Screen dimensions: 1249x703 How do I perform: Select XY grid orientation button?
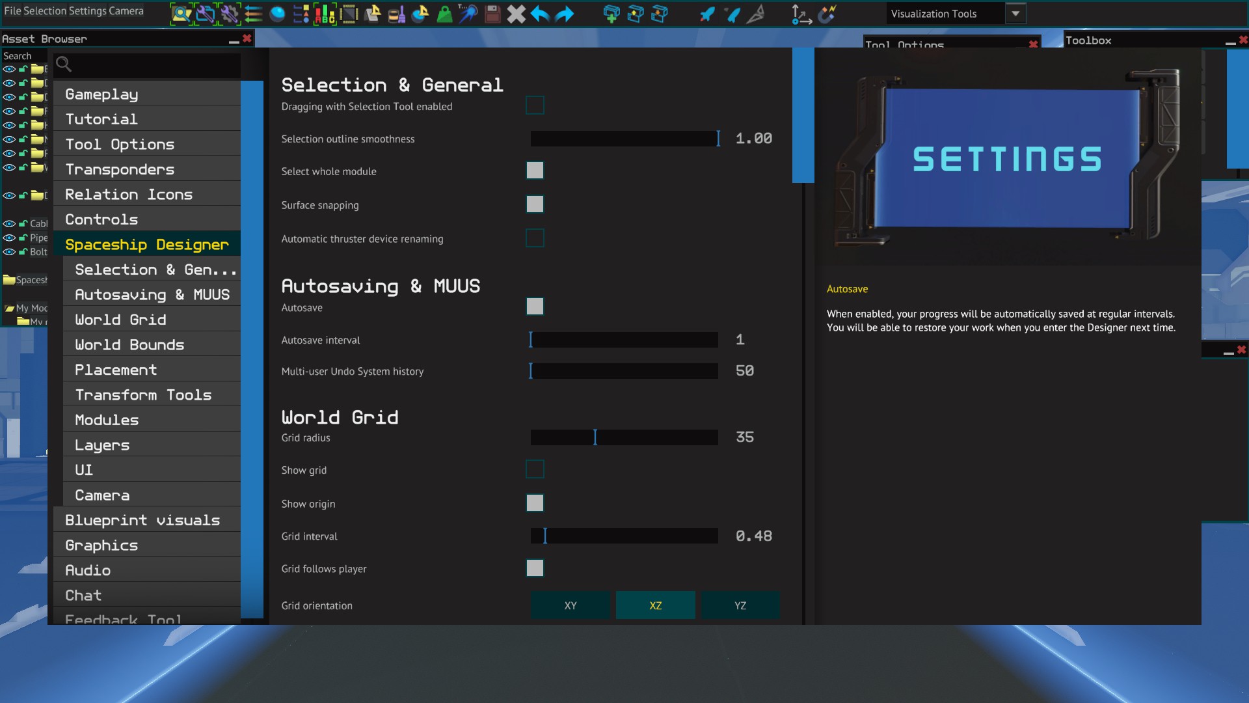coord(571,605)
